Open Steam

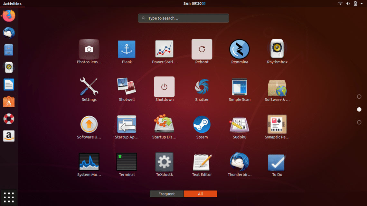202,124
